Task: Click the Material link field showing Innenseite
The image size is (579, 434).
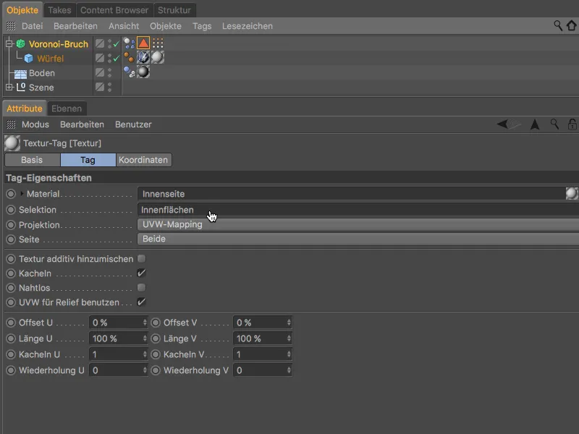Action: 351,194
